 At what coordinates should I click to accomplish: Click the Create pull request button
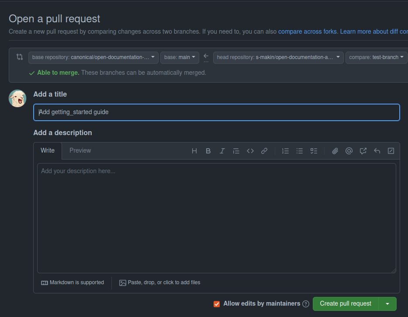346,304
